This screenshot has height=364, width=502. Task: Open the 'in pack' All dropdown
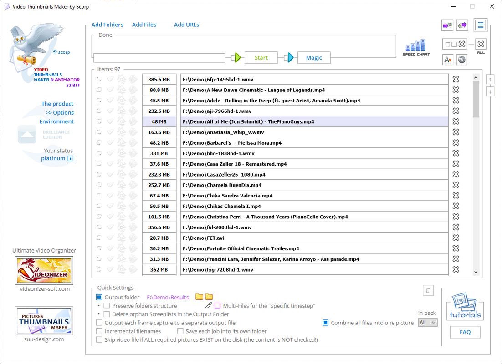pos(428,323)
